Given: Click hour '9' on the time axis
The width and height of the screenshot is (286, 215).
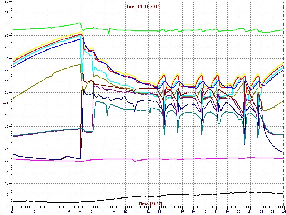Looking at the screenshot, I should point(114,211).
